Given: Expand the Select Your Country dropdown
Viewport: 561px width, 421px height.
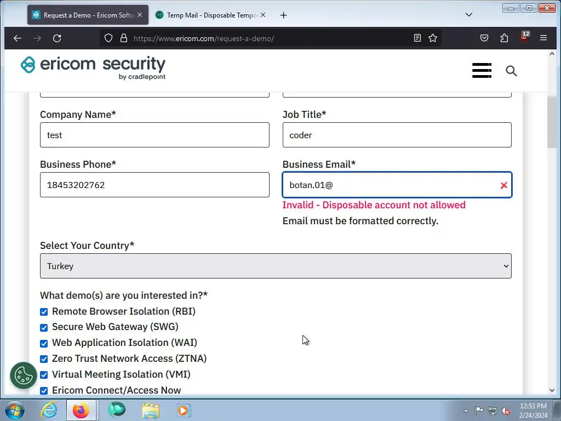Looking at the screenshot, I should pos(276,266).
